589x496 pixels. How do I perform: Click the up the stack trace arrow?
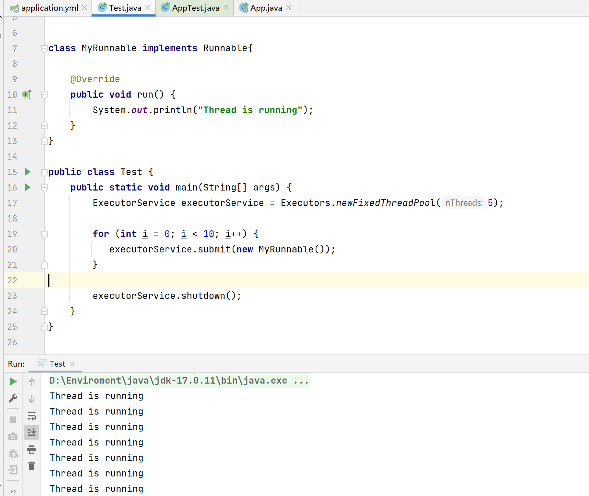point(32,382)
